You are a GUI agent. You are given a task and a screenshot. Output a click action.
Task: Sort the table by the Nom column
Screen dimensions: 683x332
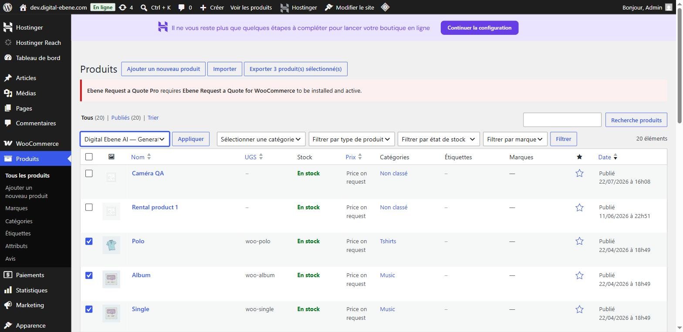(x=141, y=157)
